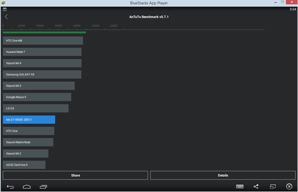The height and width of the screenshot is (192, 298).
Task: Click the 5:54 clock in status bar
Action: [293, 9]
